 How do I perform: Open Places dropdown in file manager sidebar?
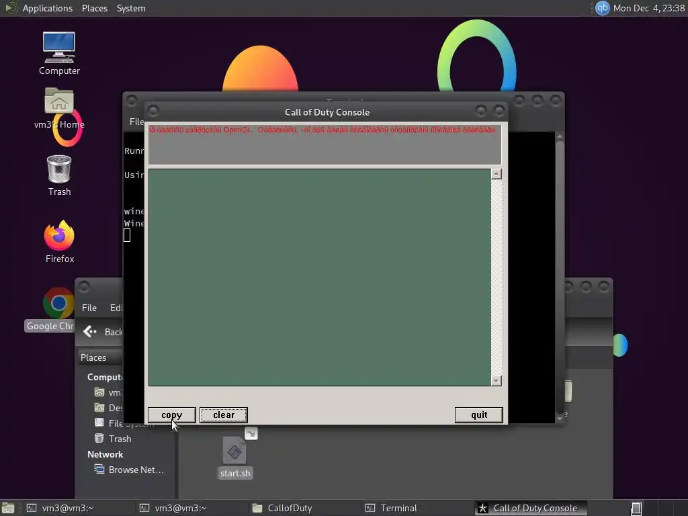point(101,357)
